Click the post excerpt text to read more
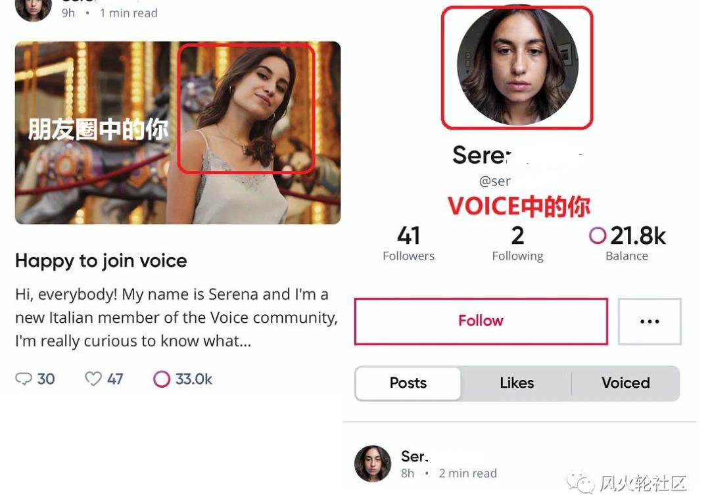This screenshot has height=495, width=710. click(x=176, y=318)
